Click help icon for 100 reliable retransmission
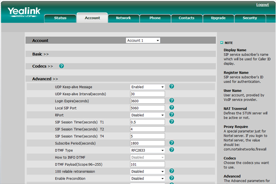Screen dimensions: 276x184 tap(172, 171)
